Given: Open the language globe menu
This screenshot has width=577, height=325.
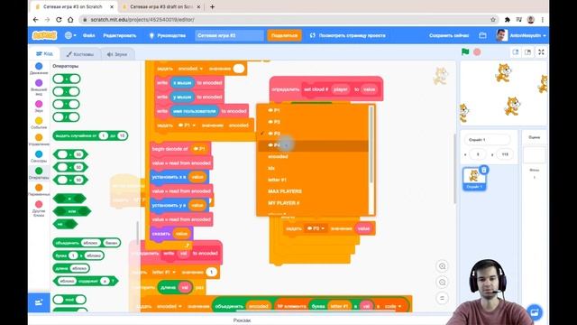Looking at the screenshot, I should (70, 35).
